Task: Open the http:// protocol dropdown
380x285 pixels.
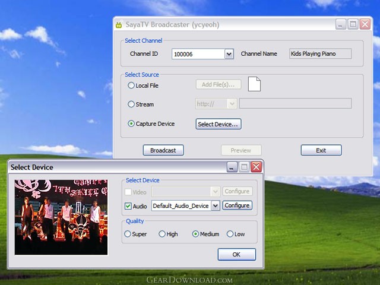Action: coord(232,104)
